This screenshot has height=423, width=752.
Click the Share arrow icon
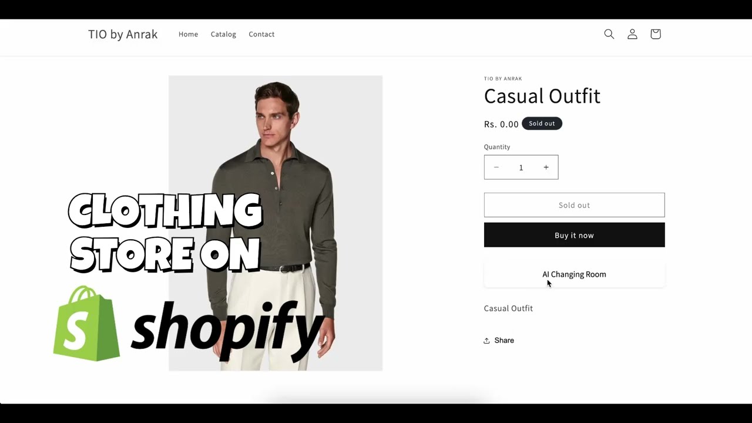point(486,341)
